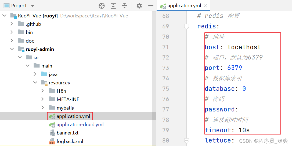Expand the mybatis folder chevron

click(43, 107)
